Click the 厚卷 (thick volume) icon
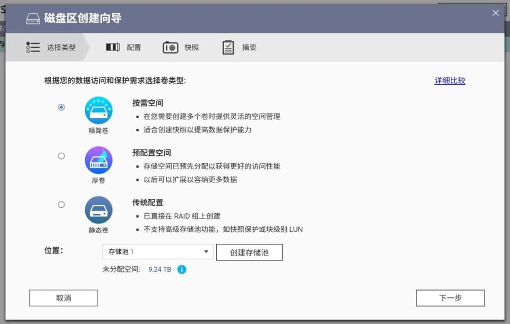 tap(98, 160)
